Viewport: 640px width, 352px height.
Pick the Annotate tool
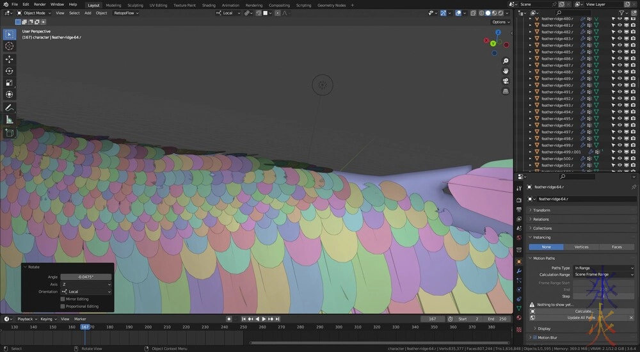[x=9, y=108]
